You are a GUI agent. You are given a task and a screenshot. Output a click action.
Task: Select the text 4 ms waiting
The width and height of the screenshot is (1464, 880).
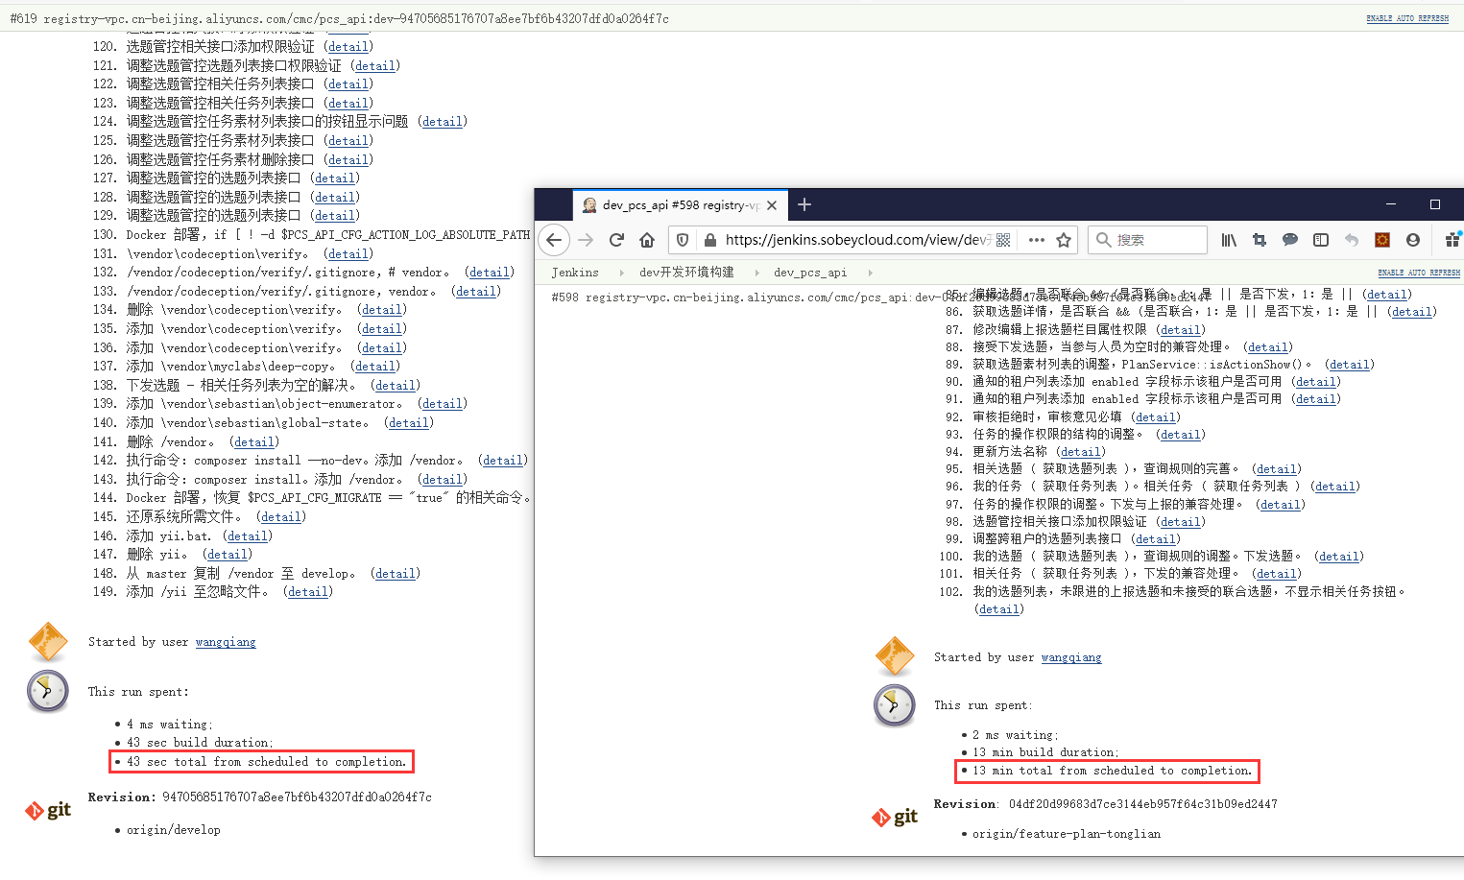point(170,725)
